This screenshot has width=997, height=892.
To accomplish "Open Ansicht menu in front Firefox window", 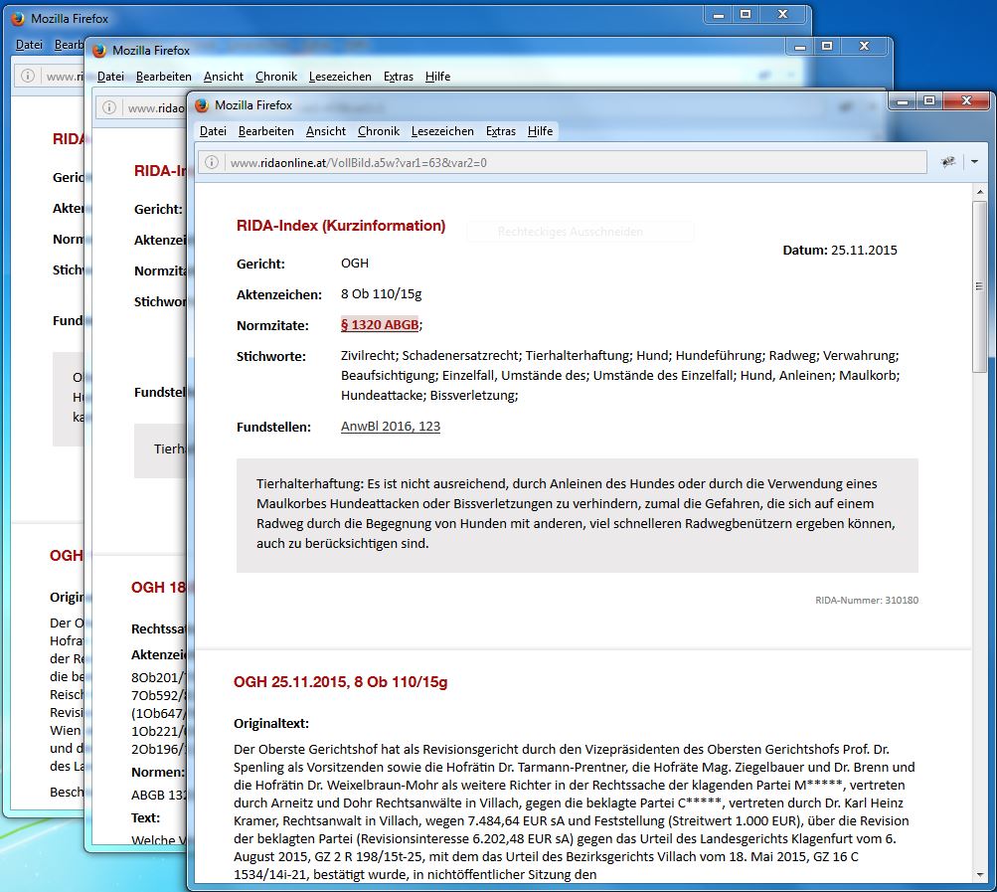I will pos(326,131).
